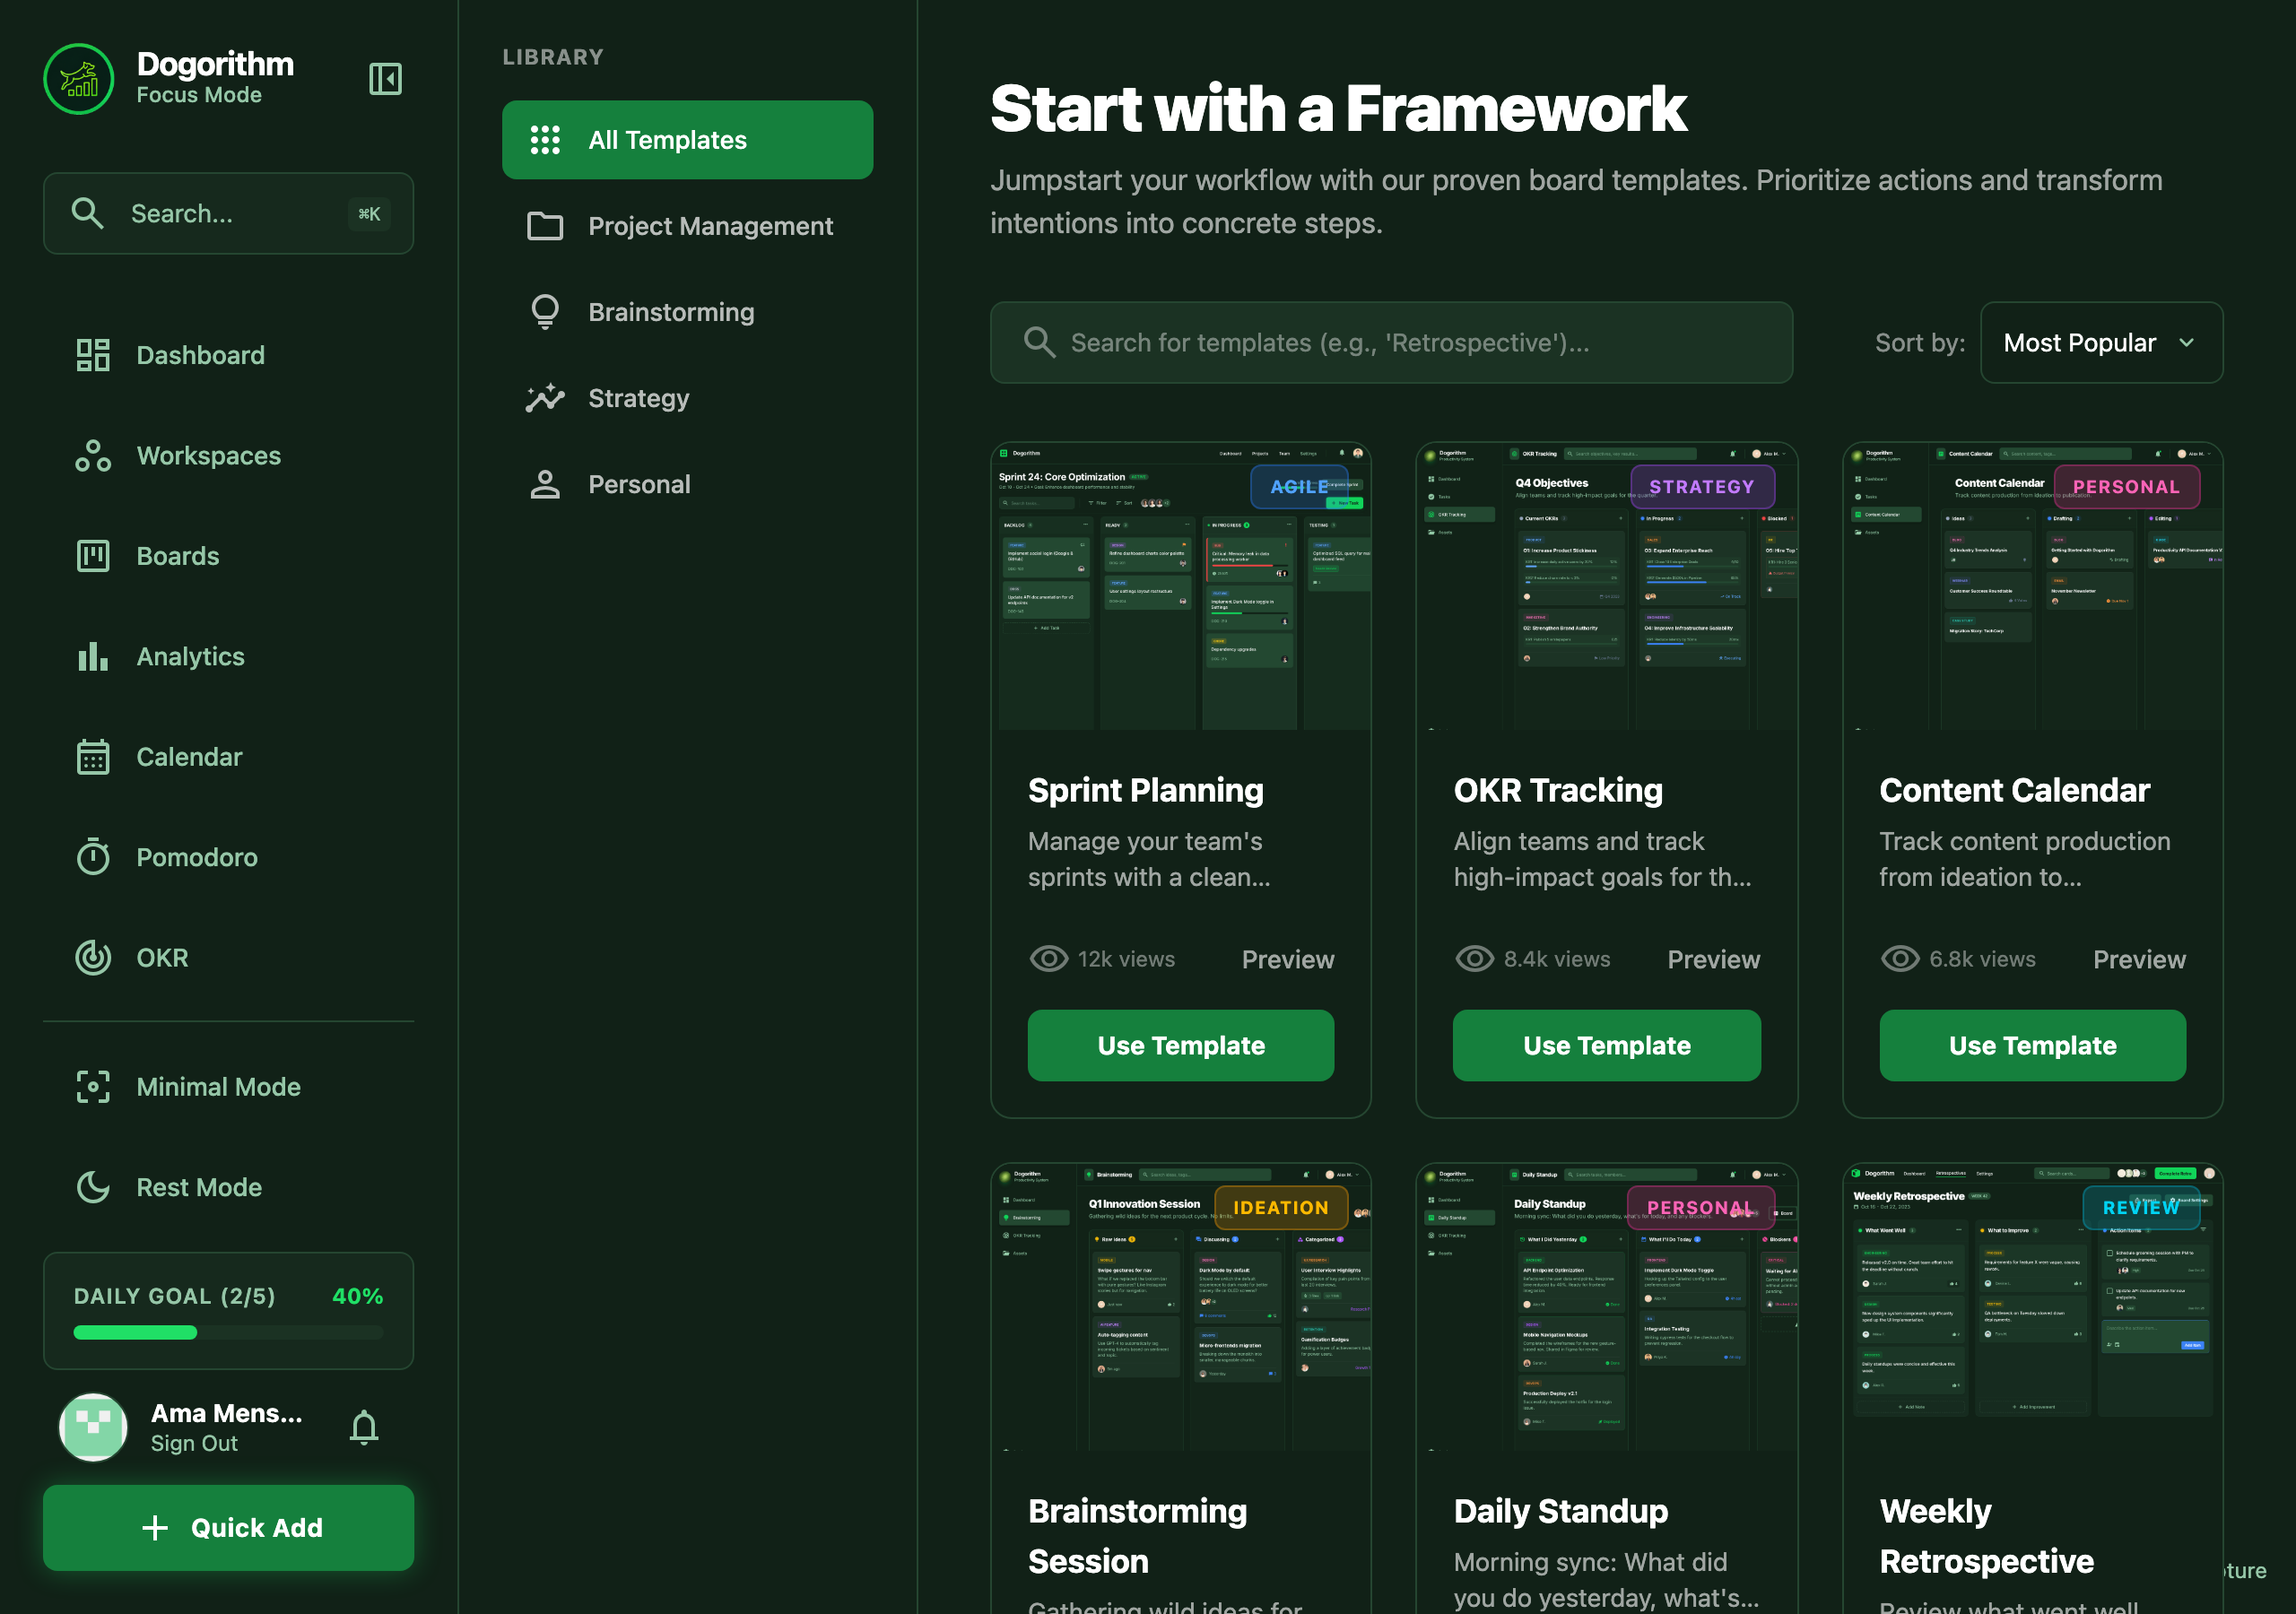Click the REVIEW tag on Weekly Retrospective

click(x=2141, y=1208)
